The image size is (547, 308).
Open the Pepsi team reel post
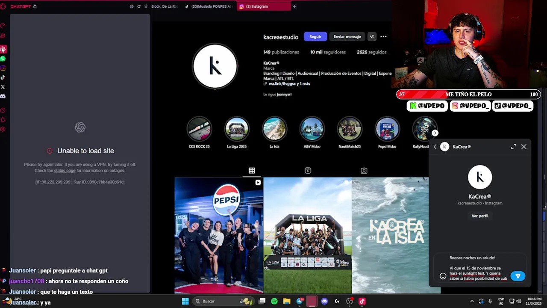(219, 235)
